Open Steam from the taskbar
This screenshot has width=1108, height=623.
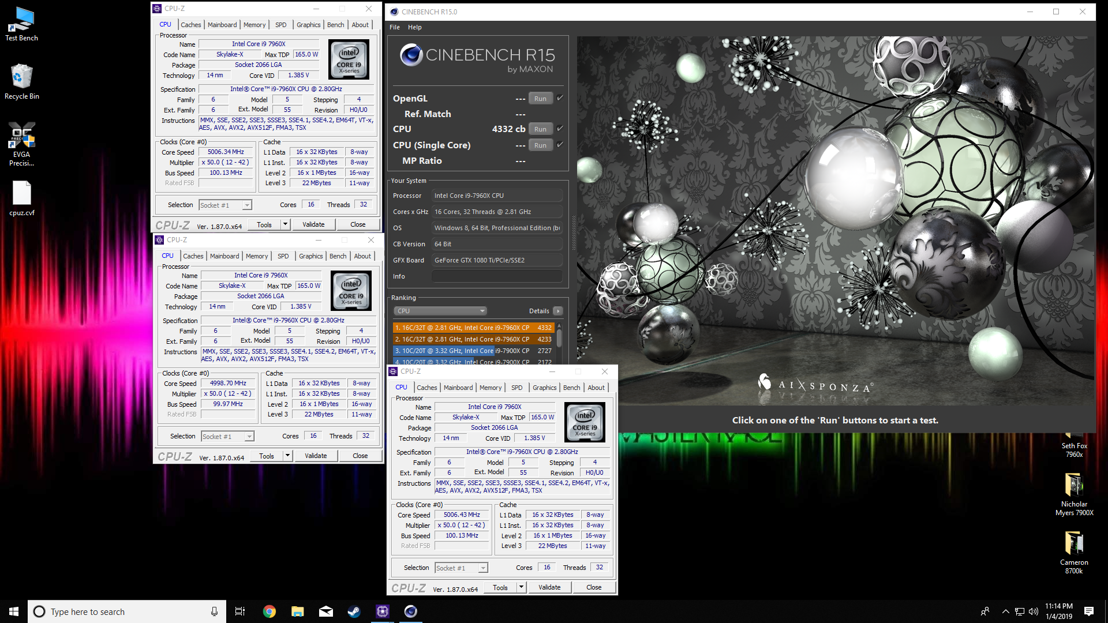pyautogui.click(x=354, y=611)
